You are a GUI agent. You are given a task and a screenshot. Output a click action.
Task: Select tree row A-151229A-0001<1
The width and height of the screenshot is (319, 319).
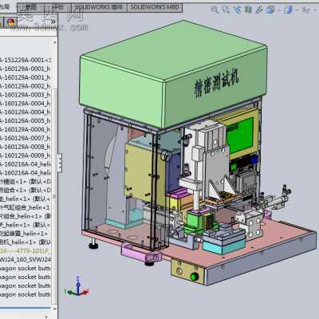coord(26,60)
